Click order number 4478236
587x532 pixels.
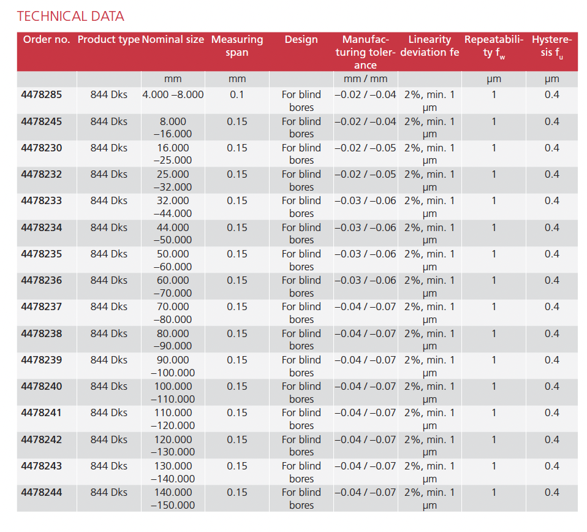pyautogui.click(x=42, y=280)
